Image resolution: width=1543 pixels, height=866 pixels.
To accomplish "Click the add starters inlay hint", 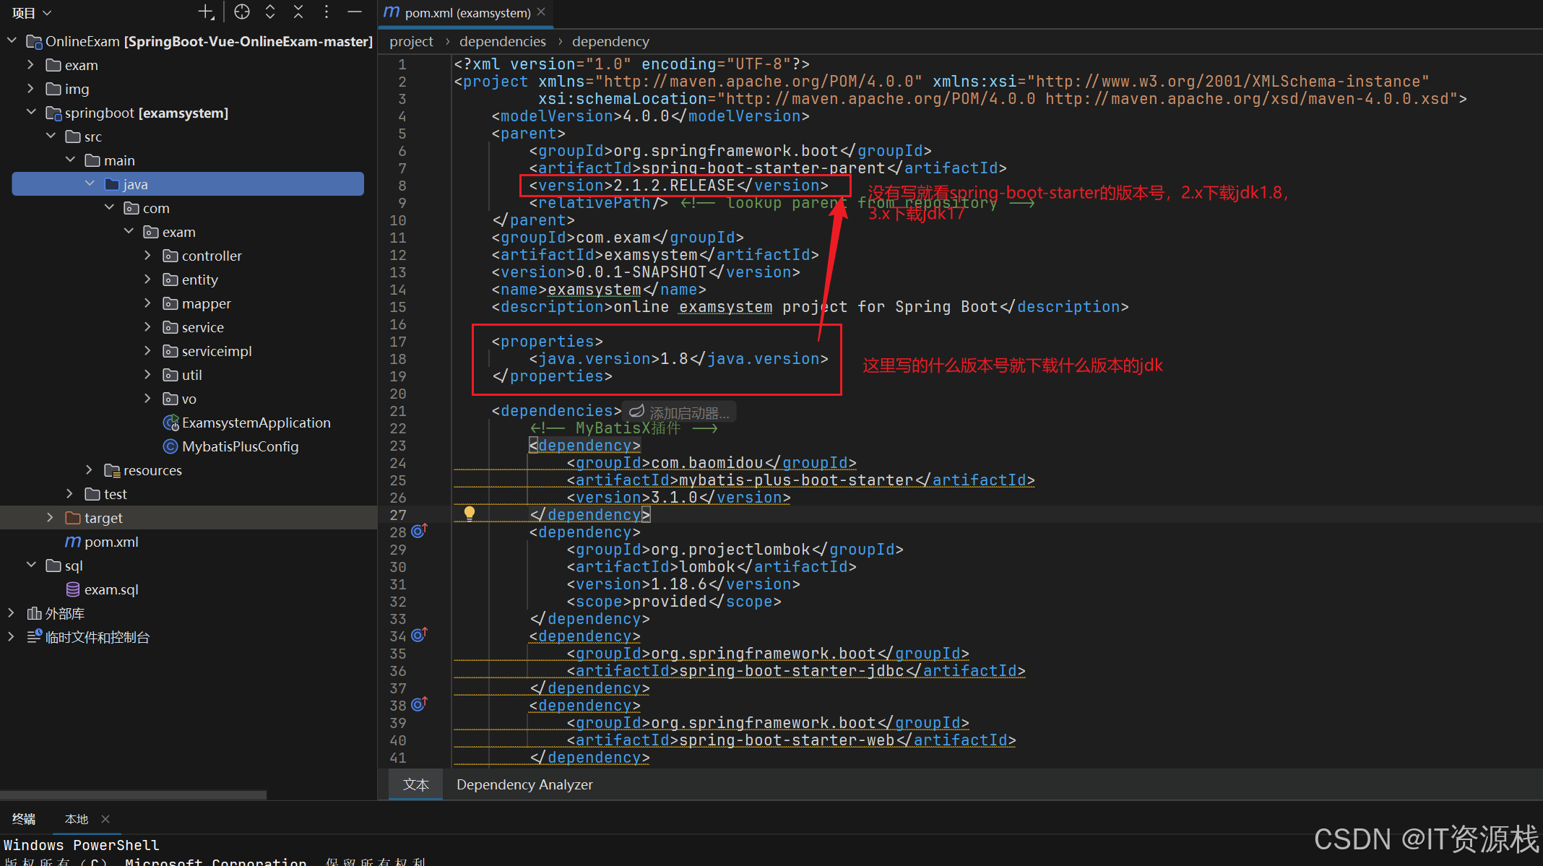I will click(680, 412).
